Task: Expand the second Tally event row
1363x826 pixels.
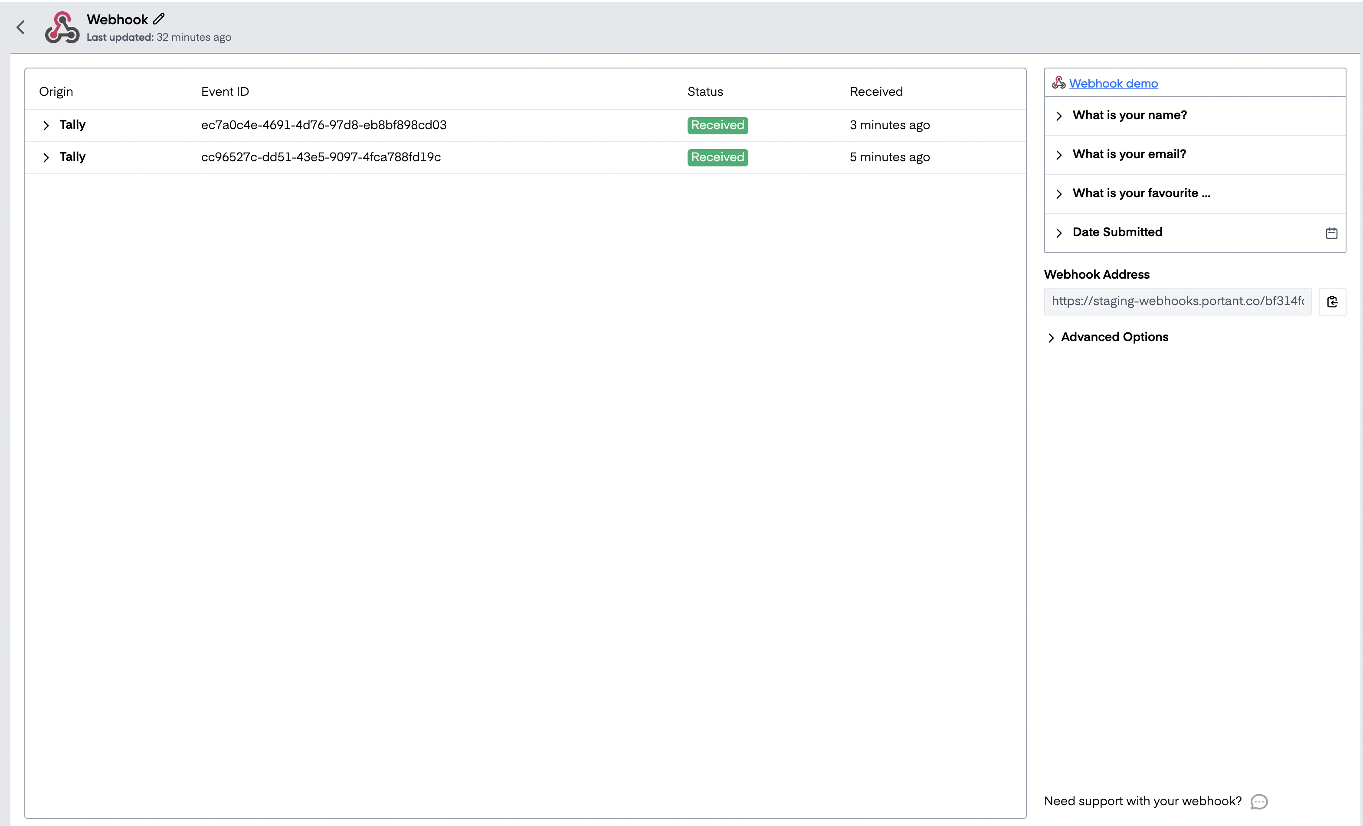Action: pos(46,157)
